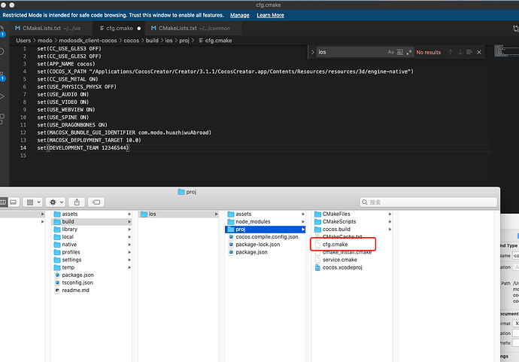Close the find widget

tap(479, 52)
